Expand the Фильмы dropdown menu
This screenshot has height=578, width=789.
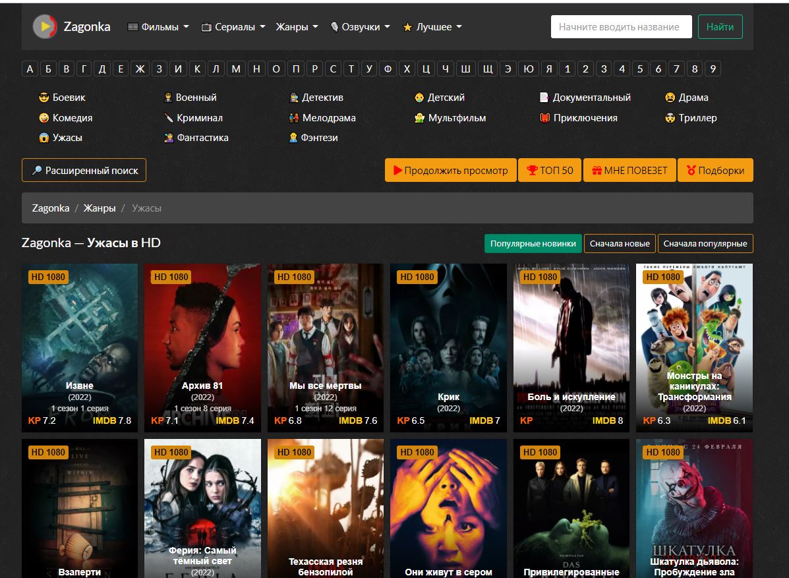(x=158, y=27)
